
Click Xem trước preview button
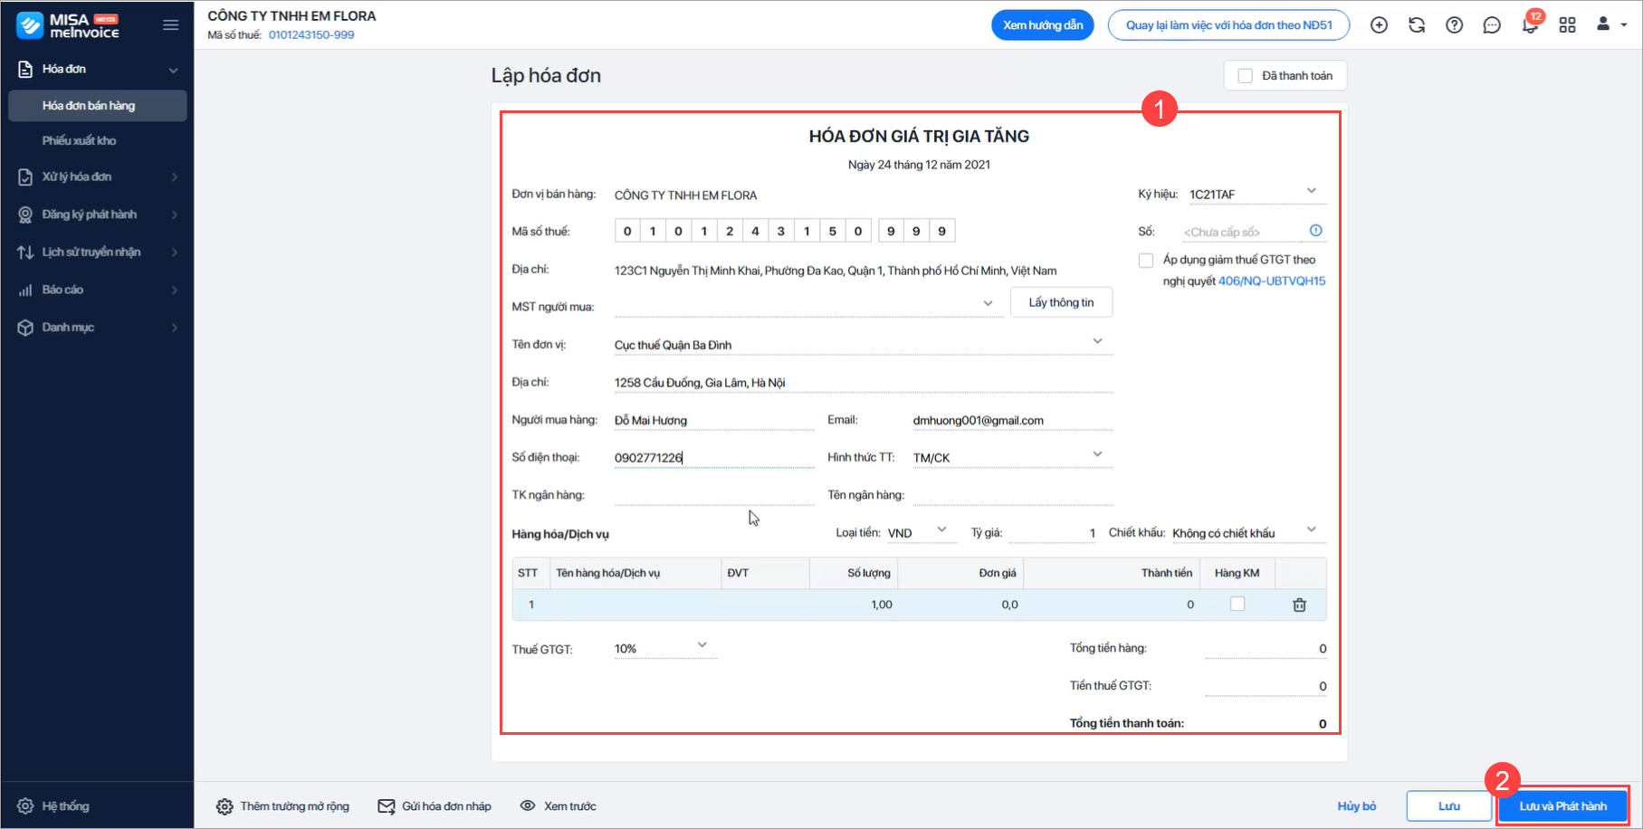[x=559, y=806]
